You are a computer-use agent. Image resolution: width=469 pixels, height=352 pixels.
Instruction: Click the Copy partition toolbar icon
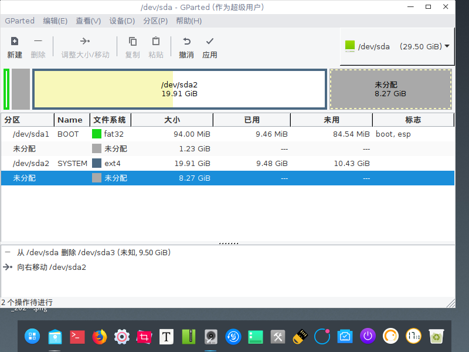[x=132, y=41]
